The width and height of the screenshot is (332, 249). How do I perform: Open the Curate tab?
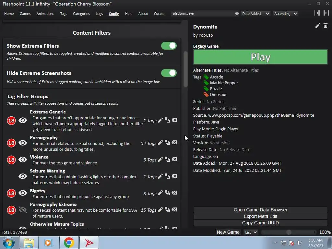click(x=159, y=14)
